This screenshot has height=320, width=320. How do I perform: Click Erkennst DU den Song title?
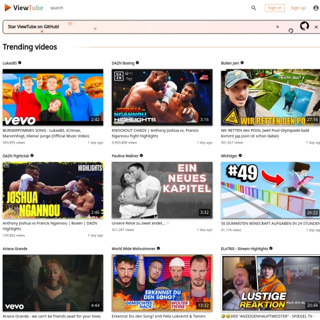pyautogui.click(x=158, y=316)
